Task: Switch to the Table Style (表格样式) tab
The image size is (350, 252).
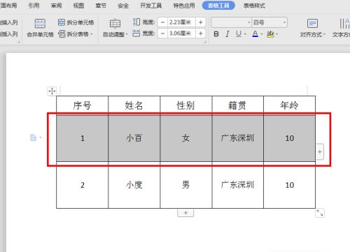Action: tap(254, 6)
